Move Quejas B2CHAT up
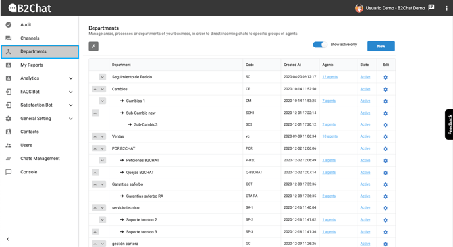Viewport: 453px width, 247px height. pyautogui.click(x=95, y=173)
